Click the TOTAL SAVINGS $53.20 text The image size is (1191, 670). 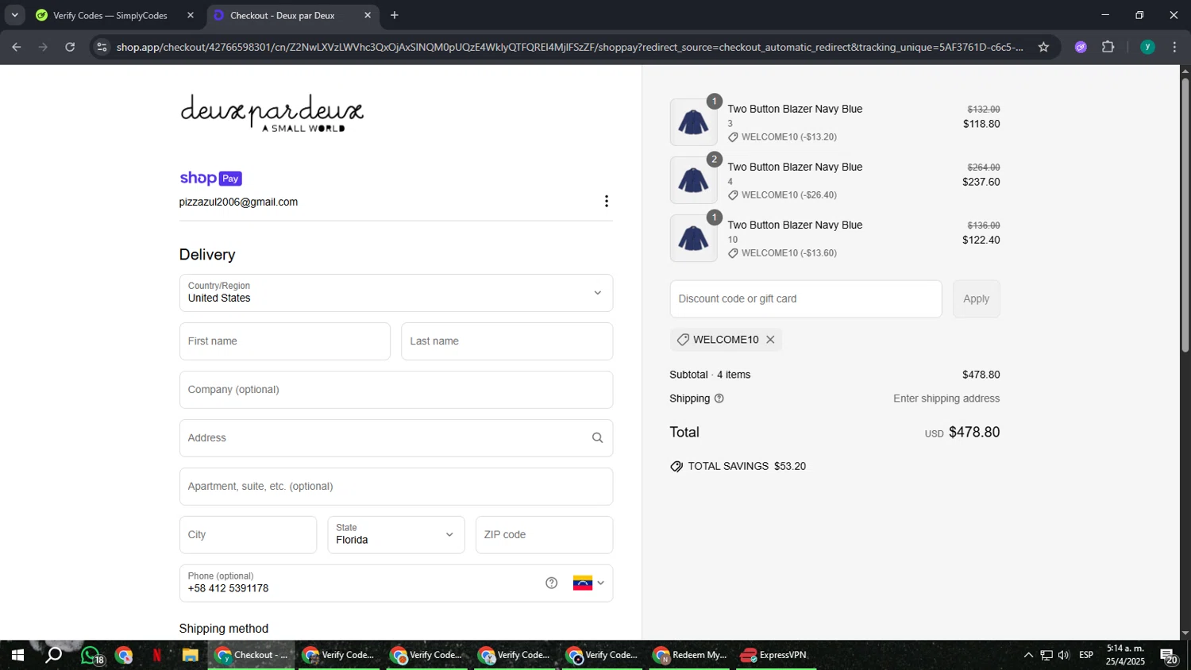[746, 467]
